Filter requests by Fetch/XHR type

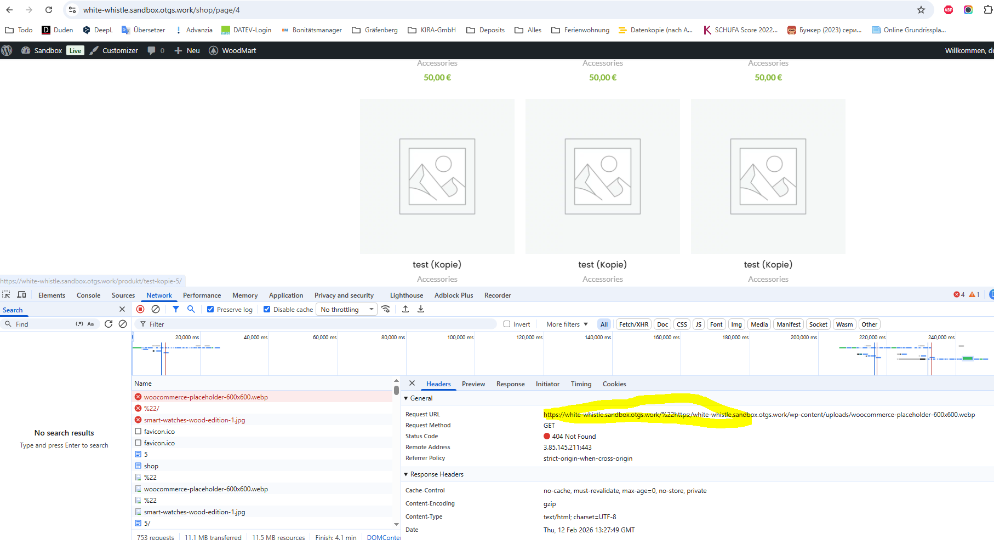(x=633, y=324)
